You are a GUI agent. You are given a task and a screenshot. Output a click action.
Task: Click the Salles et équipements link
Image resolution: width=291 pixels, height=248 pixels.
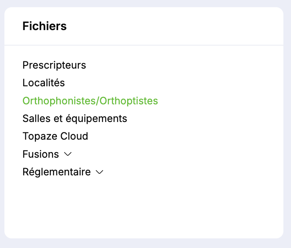tap(75, 119)
